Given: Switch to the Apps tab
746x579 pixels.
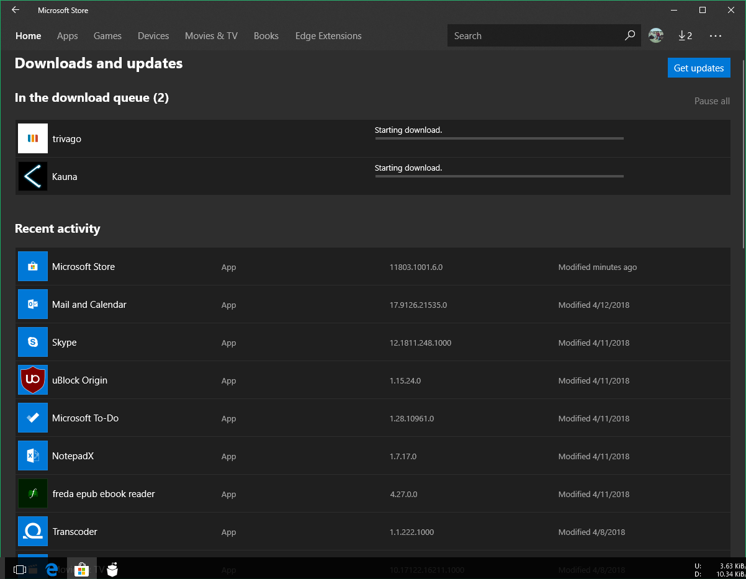Looking at the screenshot, I should [x=67, y=35].
